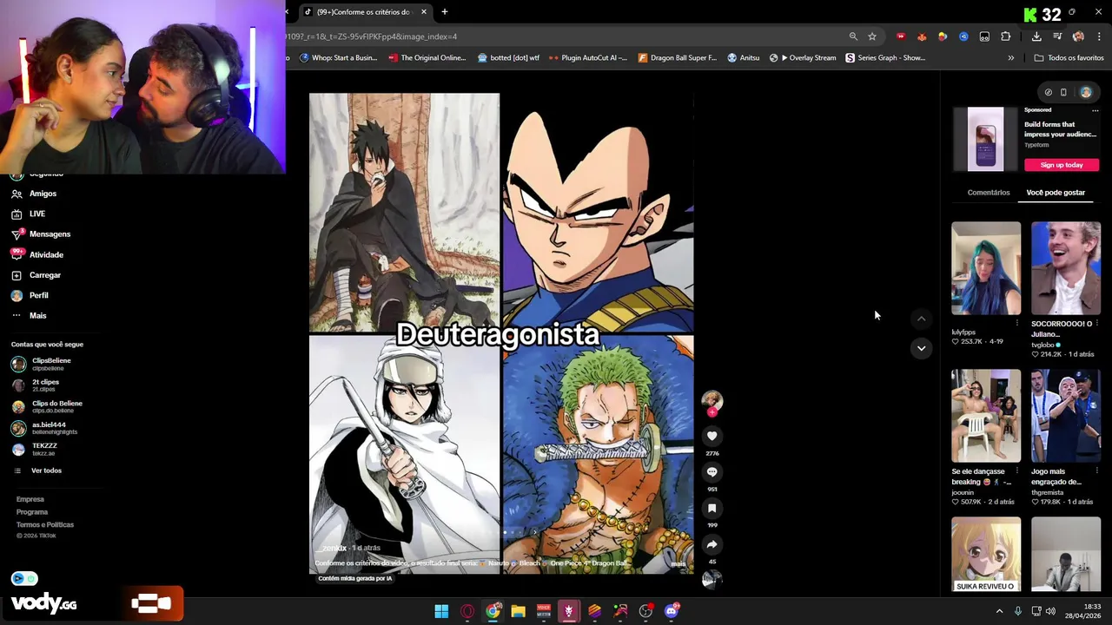This screenshot has width=1112, height=625.
Task: Open 2t clipes followed account
Action: (36, 385)
